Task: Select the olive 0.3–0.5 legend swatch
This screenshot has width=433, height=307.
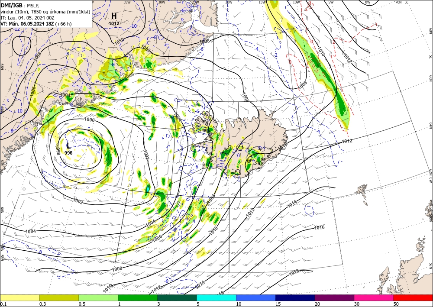Action: pos(59,297)
